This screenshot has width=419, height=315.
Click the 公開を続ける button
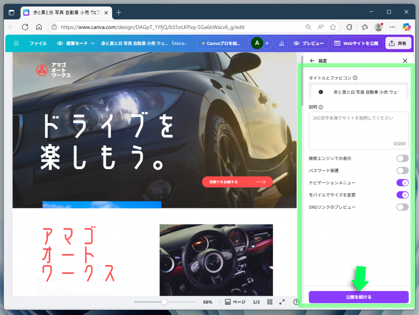click(x=358, y=297)
